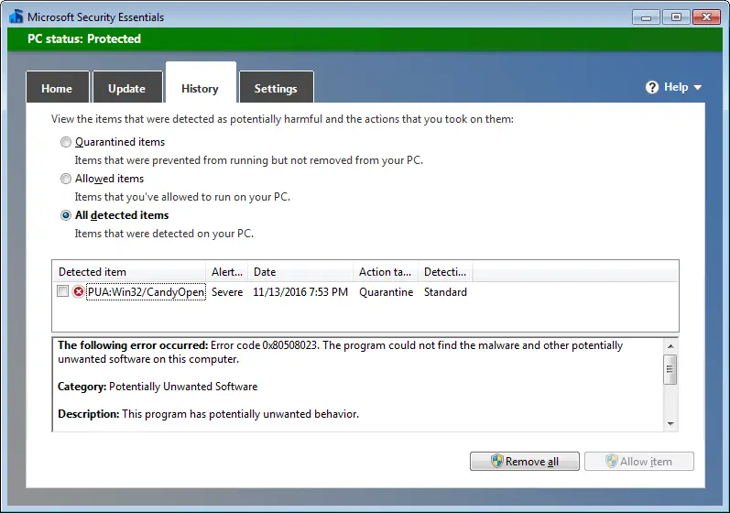730x513 pixels.
Task: Select the Quarantined items radio button
Action: tap(66, 142)
